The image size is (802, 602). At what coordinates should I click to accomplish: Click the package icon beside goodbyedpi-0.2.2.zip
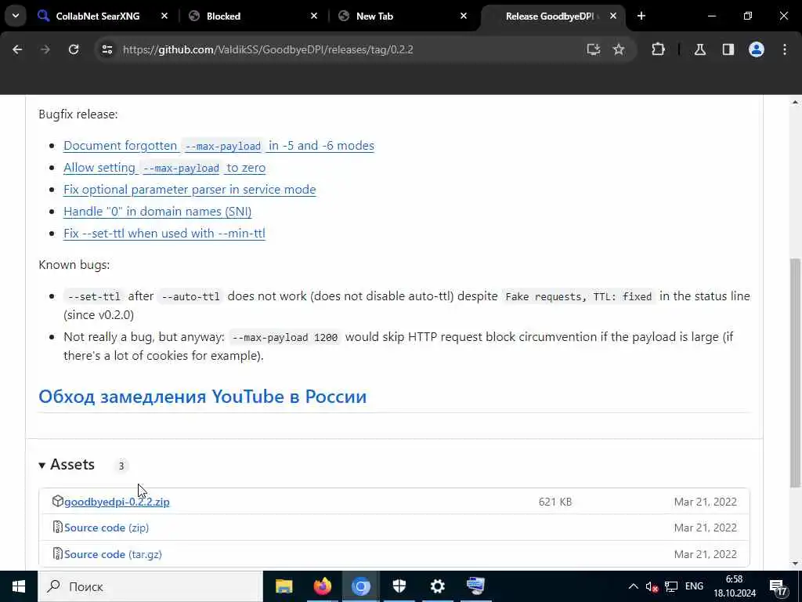tap(58, 501)
